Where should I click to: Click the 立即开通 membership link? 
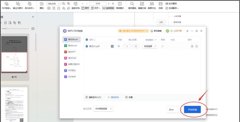[178, 31]
